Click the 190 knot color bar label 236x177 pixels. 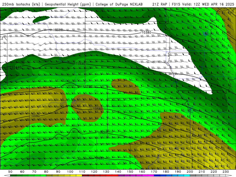click(178, 172)
